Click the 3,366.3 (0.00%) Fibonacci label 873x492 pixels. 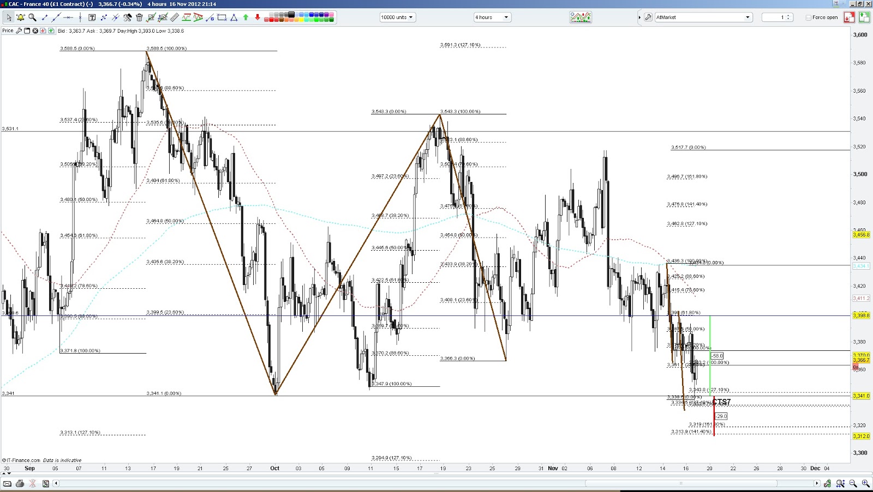[x=457, y=359]
